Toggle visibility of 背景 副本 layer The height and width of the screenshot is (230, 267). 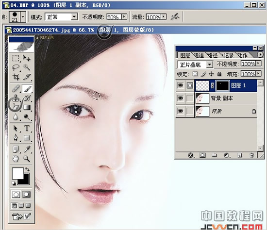pyautogui.click(x=181, y=98)
